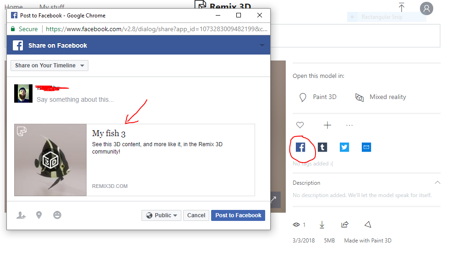Open model in Paint 3D
This screenshot has height=253, width=463.
318,97
